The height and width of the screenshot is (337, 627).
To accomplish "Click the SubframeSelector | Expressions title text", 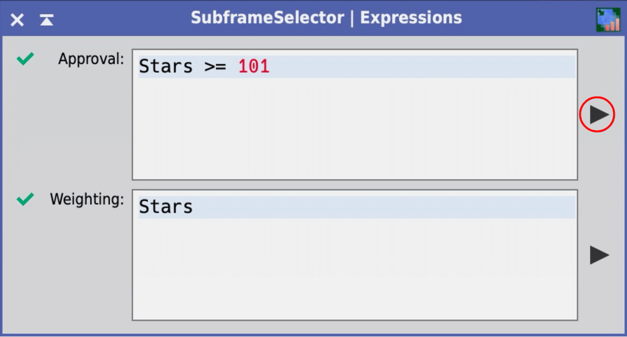I will [326, 18].
